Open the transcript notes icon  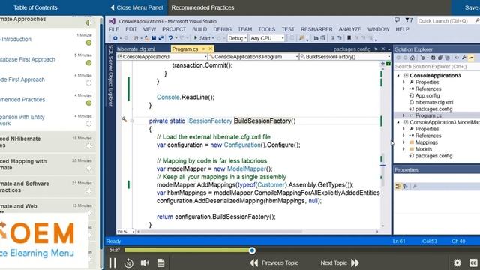(x=160, y=262)
